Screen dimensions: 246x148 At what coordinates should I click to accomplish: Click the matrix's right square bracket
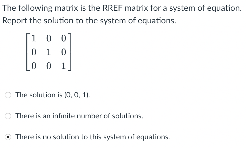[70, 52]
